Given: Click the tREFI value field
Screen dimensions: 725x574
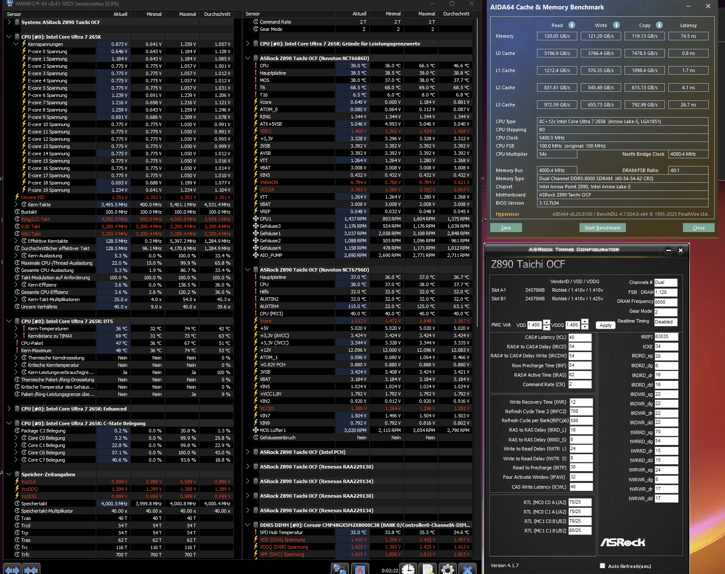Looking at the screenshot, I should (x=667, y=337).
